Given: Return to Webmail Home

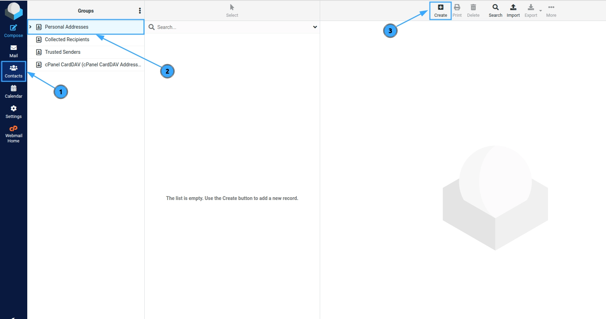Looking at the screenshot, I should pos(14,134).
